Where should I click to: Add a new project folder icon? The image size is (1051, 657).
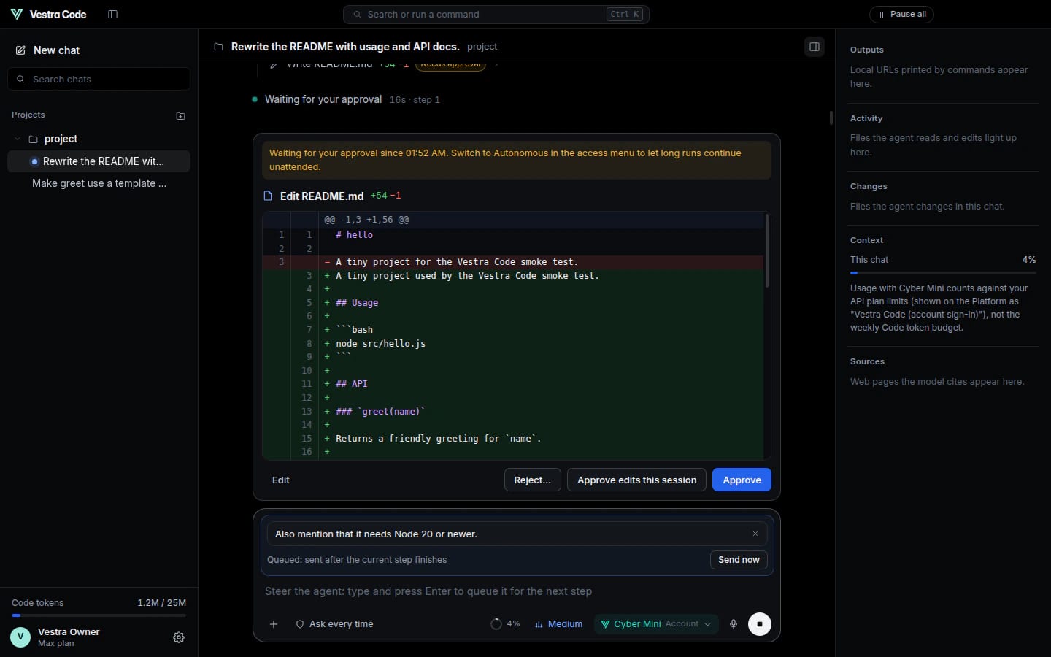[180, 115]
